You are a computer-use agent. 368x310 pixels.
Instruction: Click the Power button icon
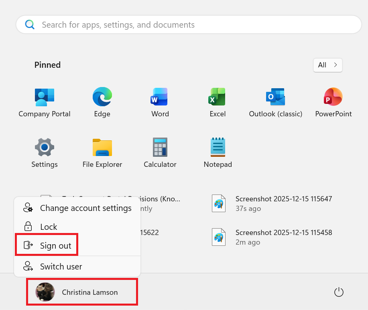point(339,292)
